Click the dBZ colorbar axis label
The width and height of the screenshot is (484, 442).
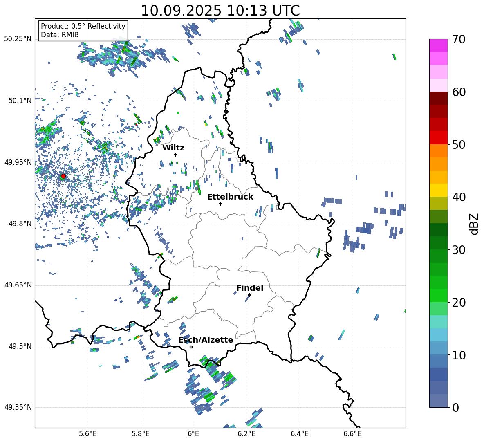pos(475,224)
